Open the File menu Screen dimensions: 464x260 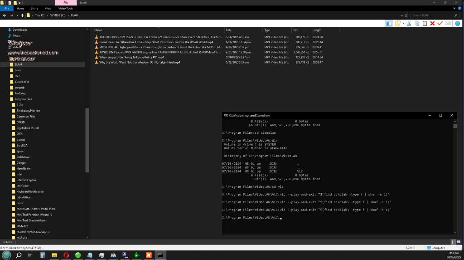[7, 8]
